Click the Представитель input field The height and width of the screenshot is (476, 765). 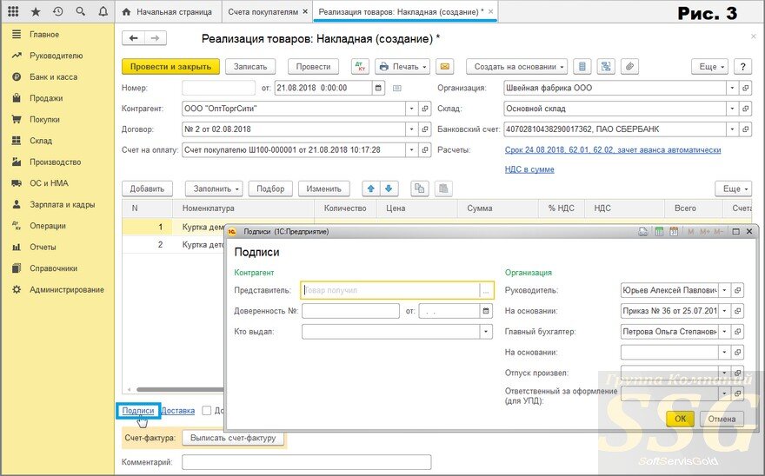coord(391,290)
